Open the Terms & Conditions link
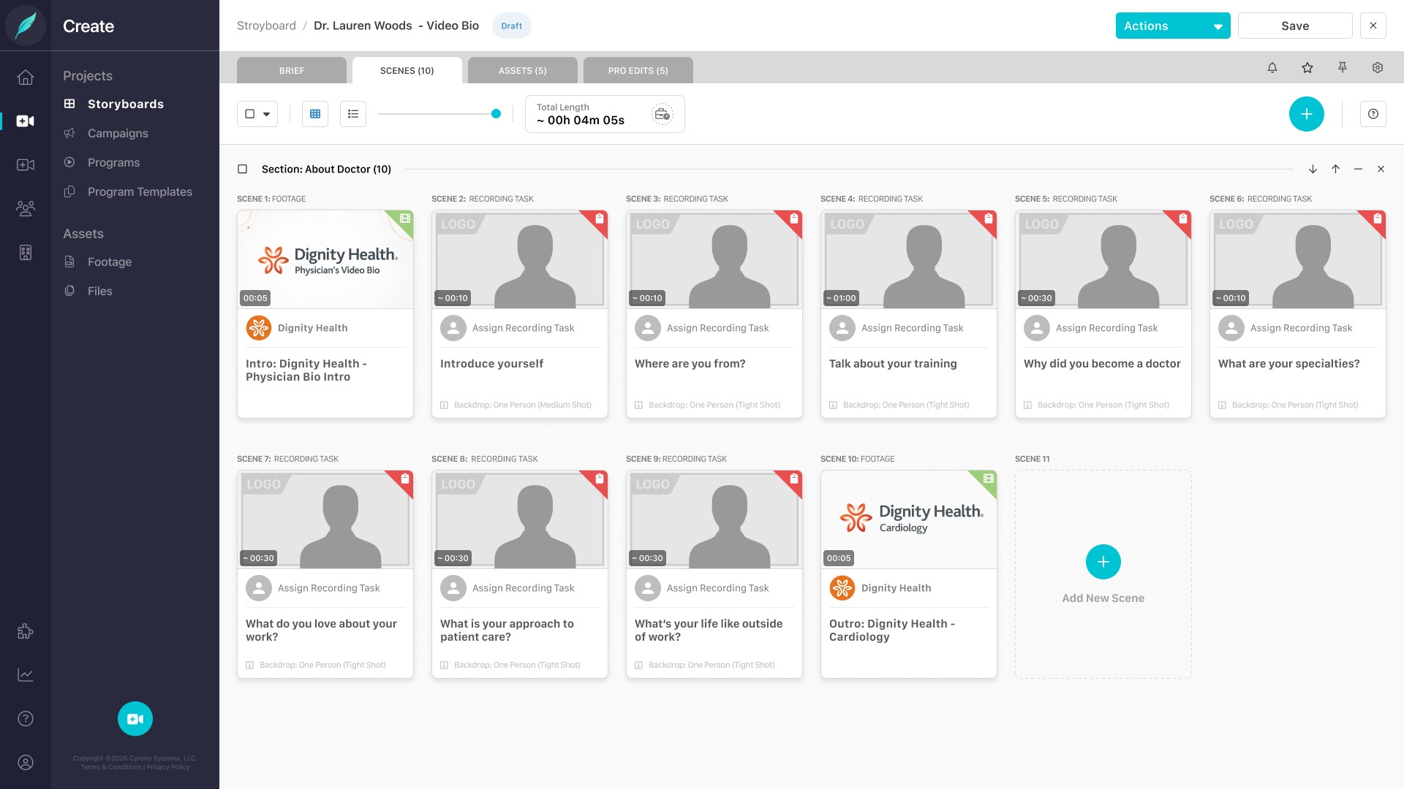The height and width of the screenshot is (789, 1404). tap(111, 767)
